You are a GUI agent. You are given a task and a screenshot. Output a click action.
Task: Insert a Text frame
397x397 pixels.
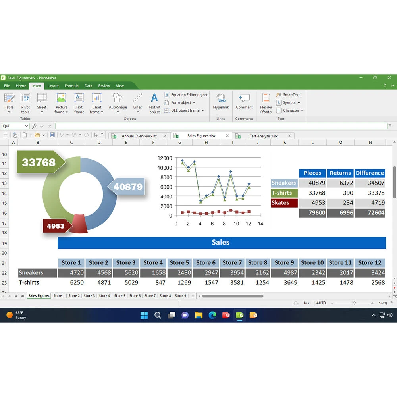(x=79, y=103)
